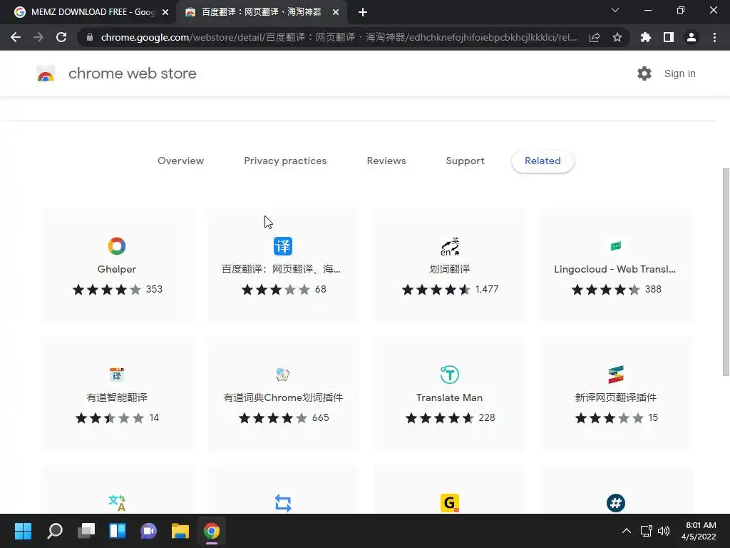Click the 1,477 ratings count
This screenshot has height=548, width=730.
(x=487, y=289)
